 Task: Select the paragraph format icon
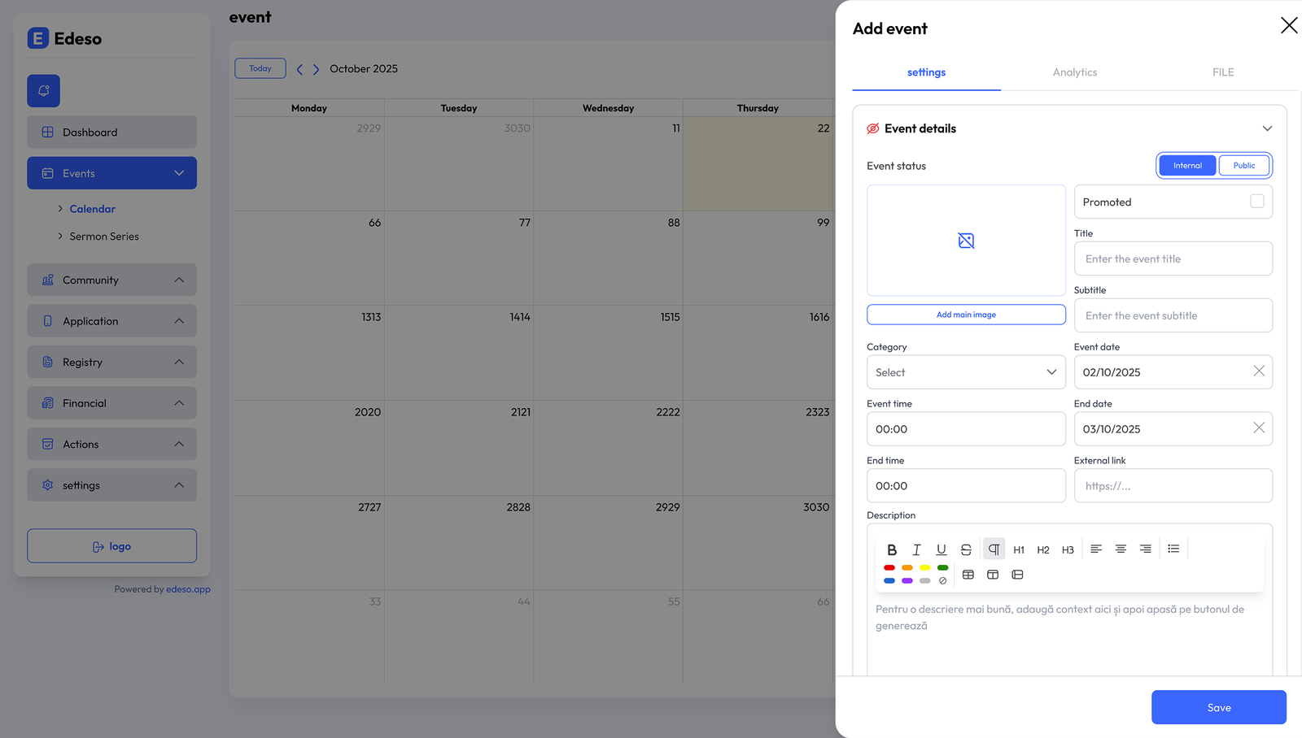point(994,549)
